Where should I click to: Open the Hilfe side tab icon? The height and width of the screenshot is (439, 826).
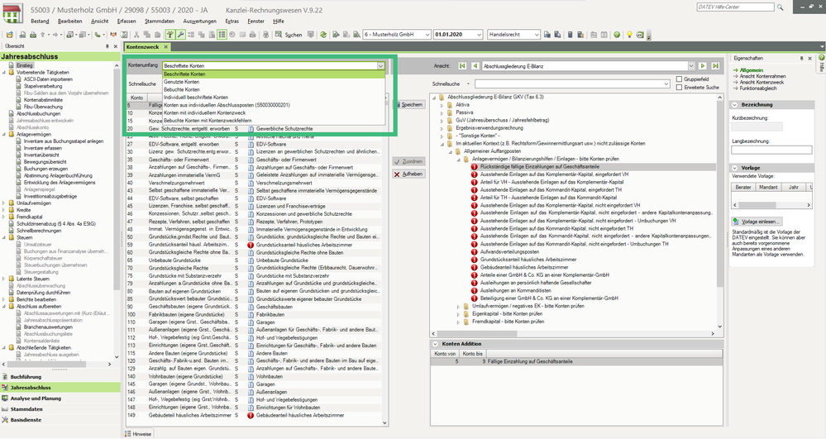[x=821, y=57]
